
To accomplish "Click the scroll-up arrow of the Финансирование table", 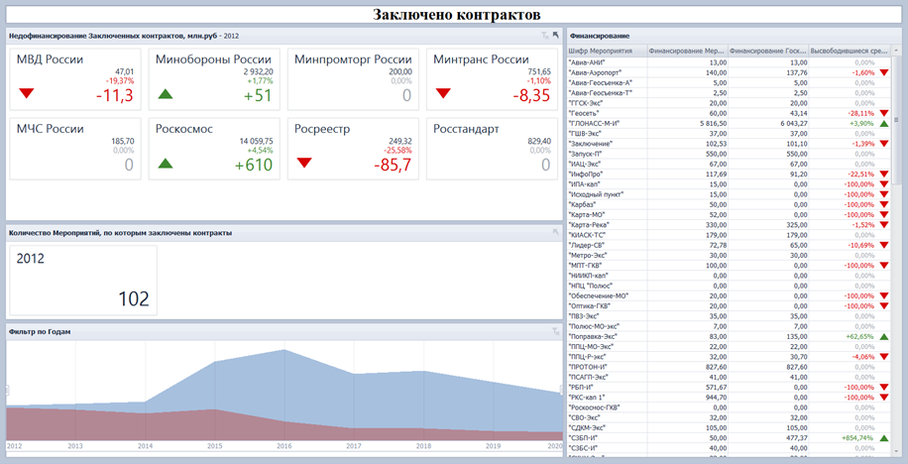I will 897,49.
